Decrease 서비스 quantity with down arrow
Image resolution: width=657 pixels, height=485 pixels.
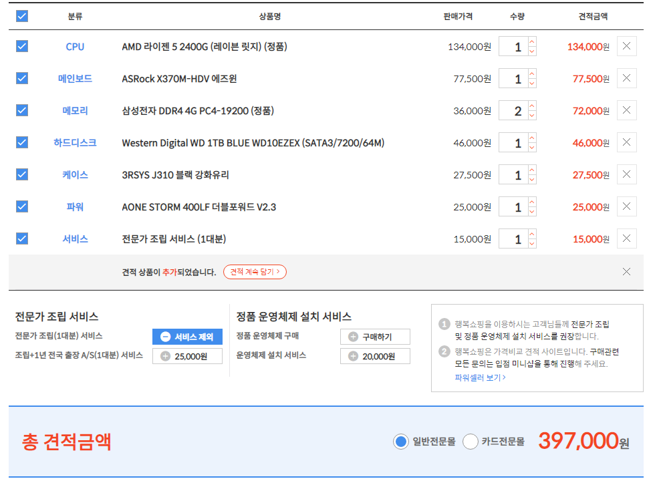[532, 244]
